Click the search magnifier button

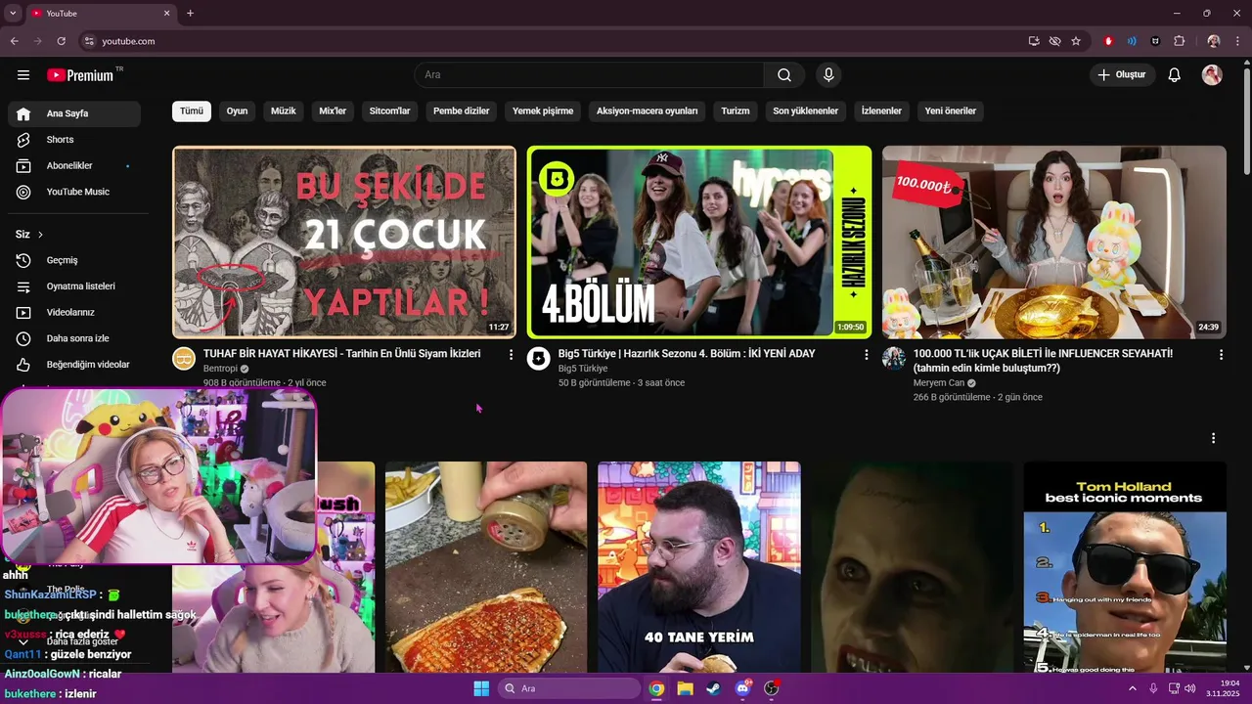pyautogui.click(x=784, y=75)
